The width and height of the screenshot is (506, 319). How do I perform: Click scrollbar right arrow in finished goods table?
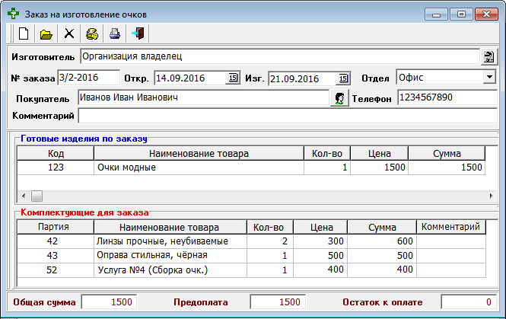tap(491, 196)
